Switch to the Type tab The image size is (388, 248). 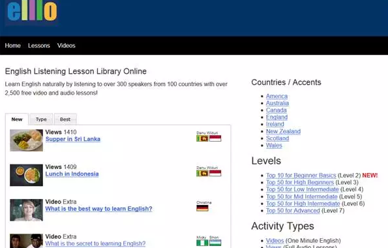click(41, 119)
